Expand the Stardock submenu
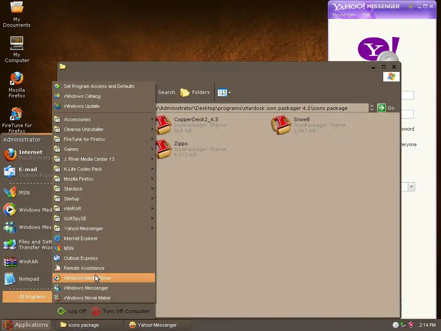 pyautogui.click(x=104, y=189)
